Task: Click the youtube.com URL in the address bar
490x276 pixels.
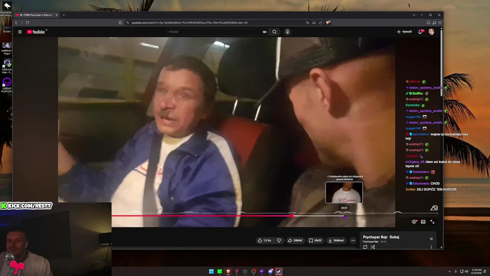Action: coord(189,23)
